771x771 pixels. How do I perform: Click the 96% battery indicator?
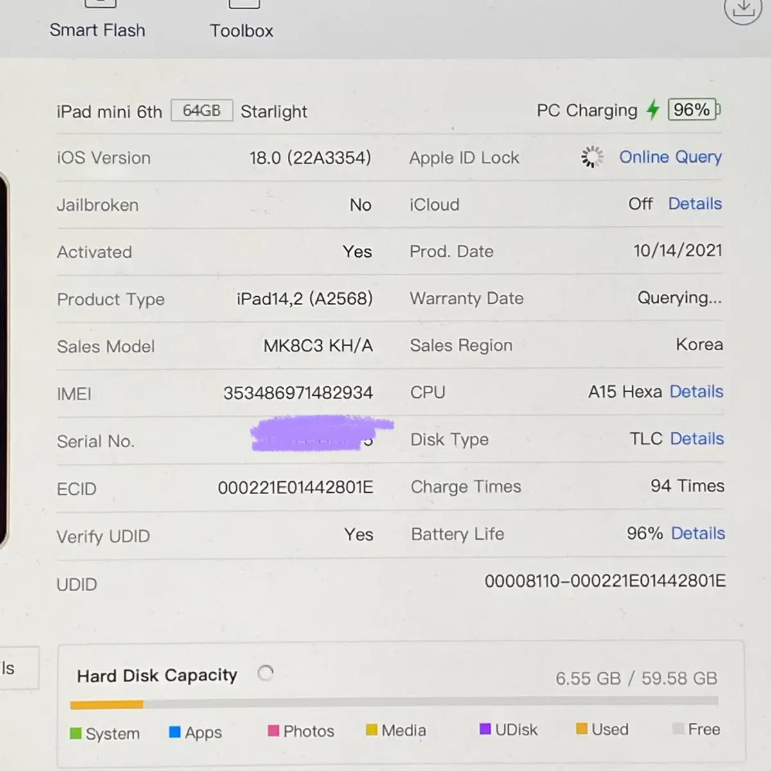[694, 110]
